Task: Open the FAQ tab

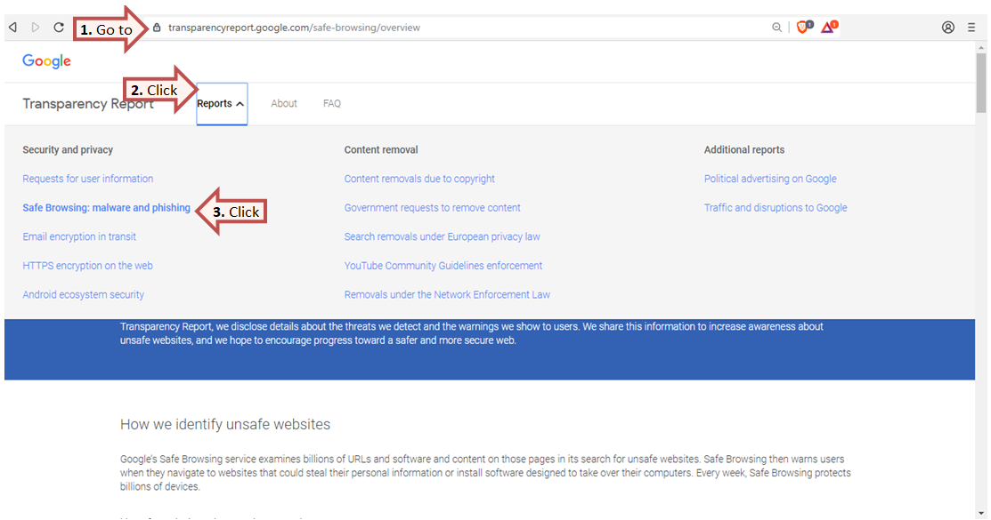Action: tap(332, 103)
